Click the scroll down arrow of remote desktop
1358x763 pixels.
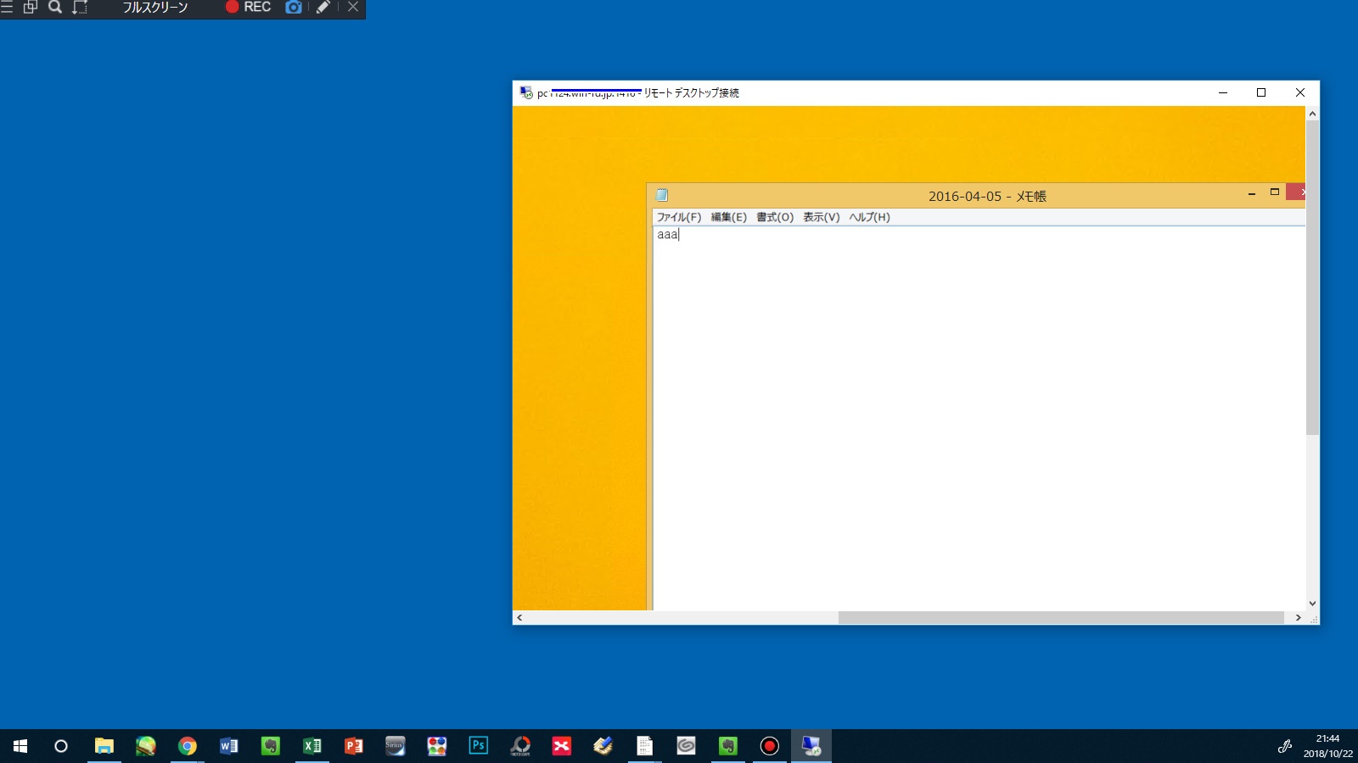click(x=1312, y=604)
